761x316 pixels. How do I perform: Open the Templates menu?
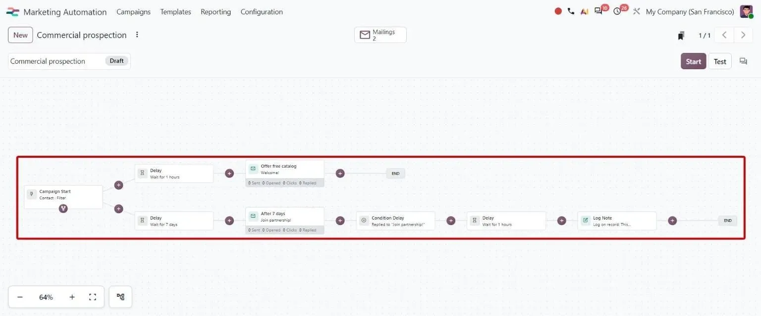[175, 12]
